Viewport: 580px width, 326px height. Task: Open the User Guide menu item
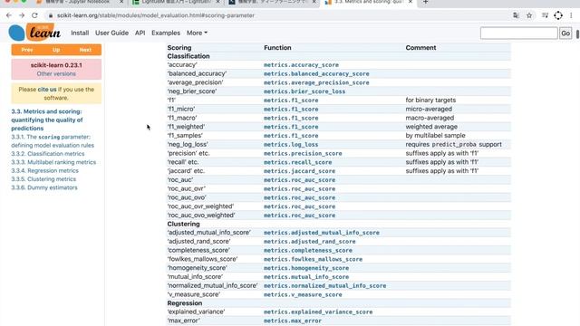click(x=111, y=33)
